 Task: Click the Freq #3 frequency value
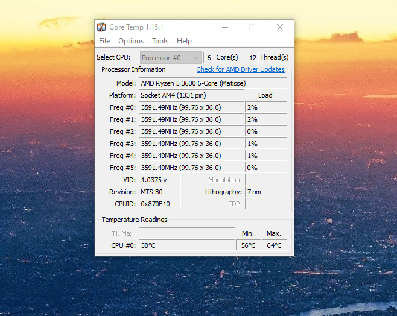[191, 144]
